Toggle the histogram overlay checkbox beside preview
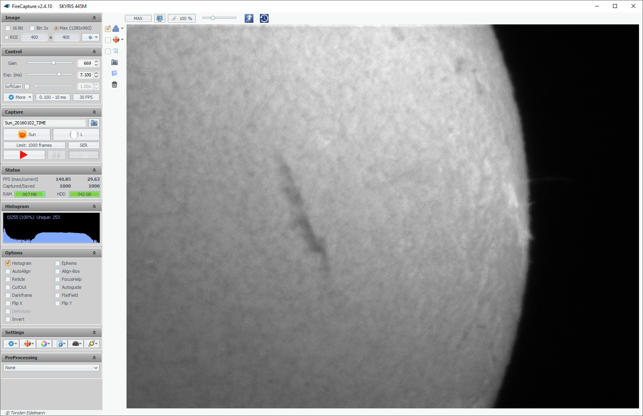Viewport: 643px width, 416px height. [x=108, y=29]
